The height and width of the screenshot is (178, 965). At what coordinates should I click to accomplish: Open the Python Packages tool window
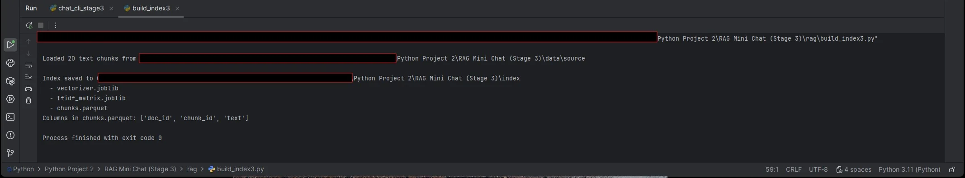point(10,81)
